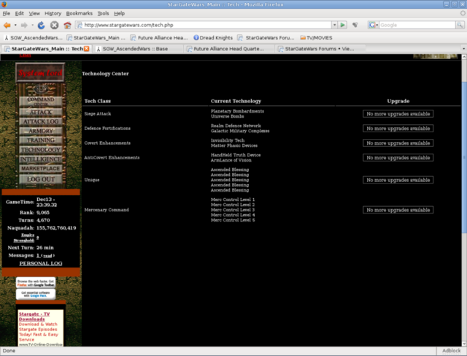
Task: Close the StarGateWars_Main Tech tab
Action: 88,49
